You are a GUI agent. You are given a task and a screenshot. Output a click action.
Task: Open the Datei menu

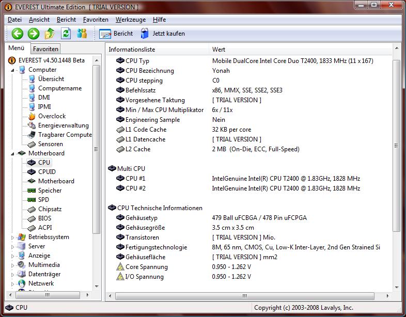coord(15,20)
